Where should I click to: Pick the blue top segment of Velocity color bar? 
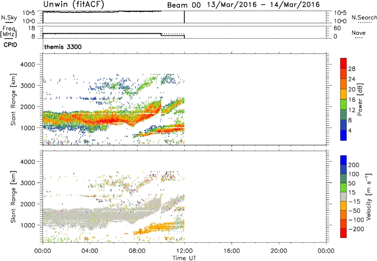tap(344, 160)
